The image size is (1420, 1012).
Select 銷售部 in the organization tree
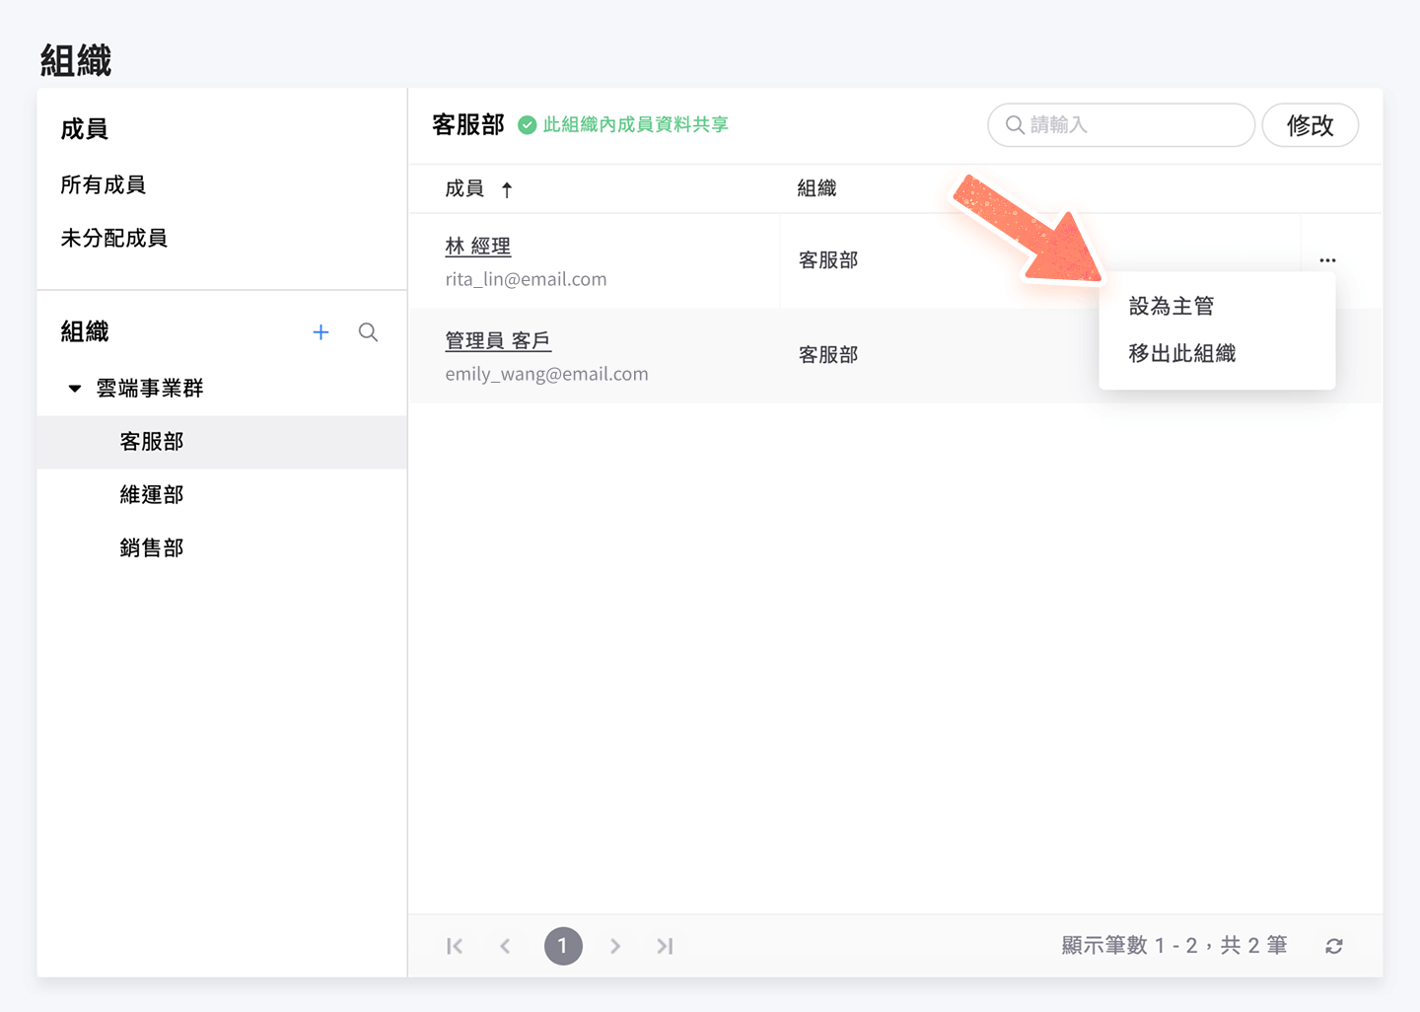pos(152,547)
